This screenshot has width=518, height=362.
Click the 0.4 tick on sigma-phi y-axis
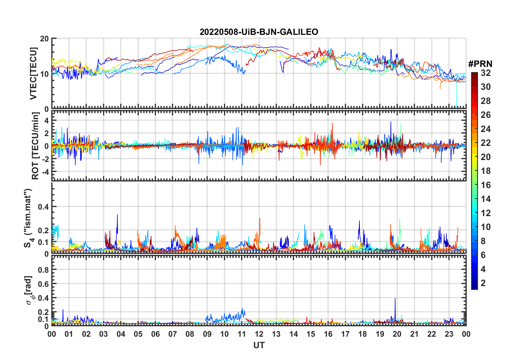coord(43,298)
